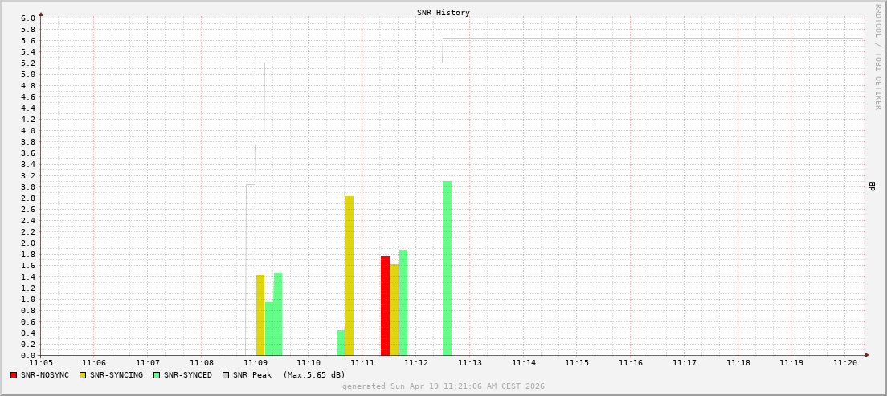Click the tallest green bar near 11:12
The image size is (887, 396).
pos(448,268)
